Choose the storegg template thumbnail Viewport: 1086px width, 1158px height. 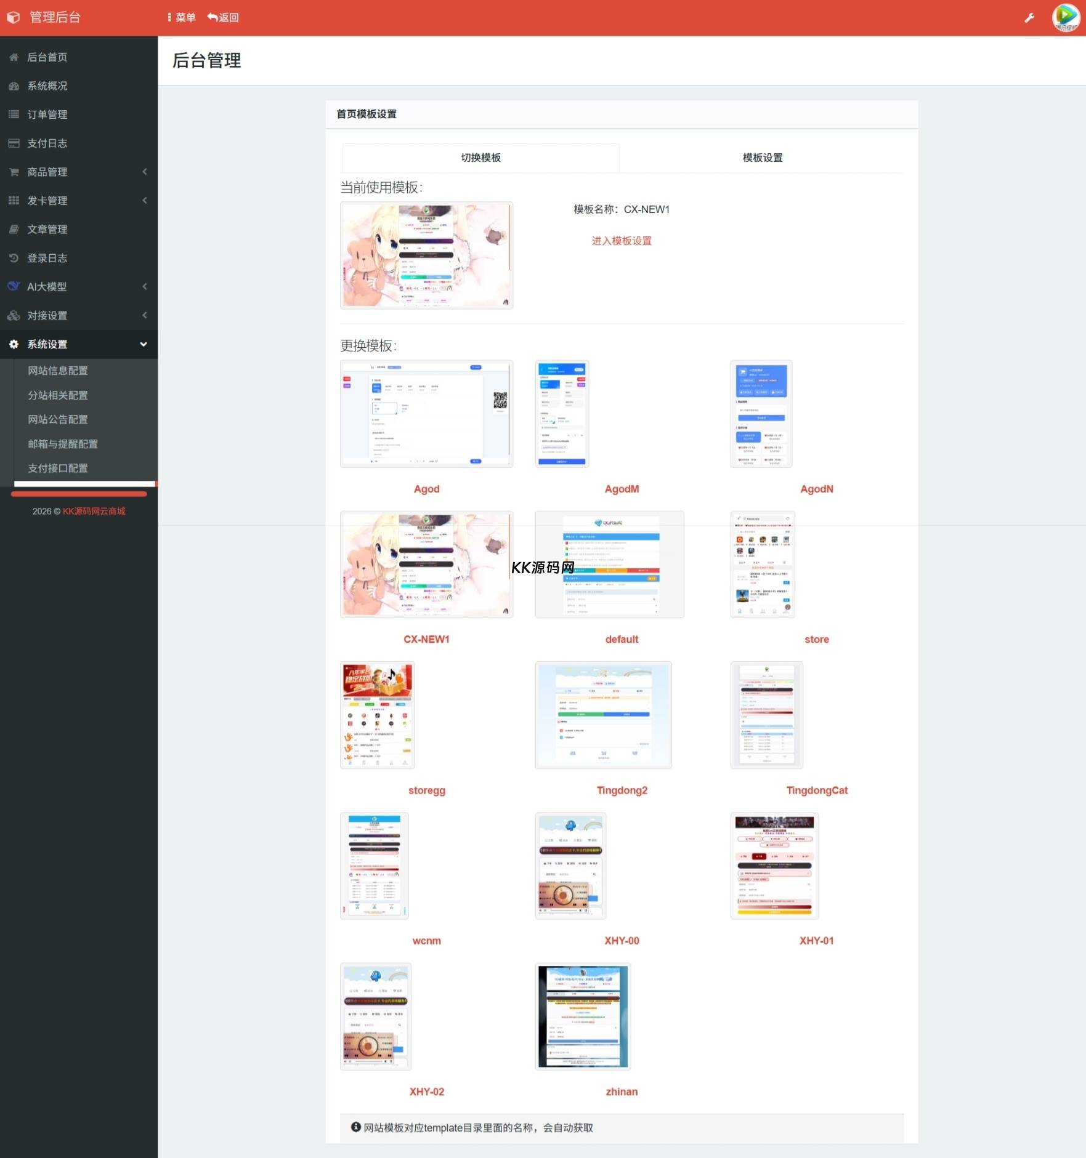378,715
